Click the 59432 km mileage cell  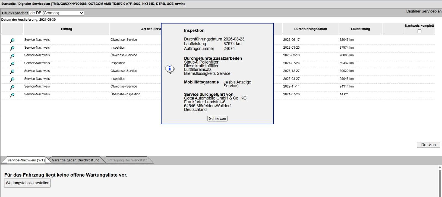(x=347, y=63)
